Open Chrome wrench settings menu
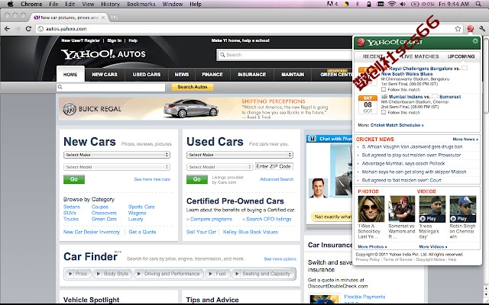 tap(482, 29)
